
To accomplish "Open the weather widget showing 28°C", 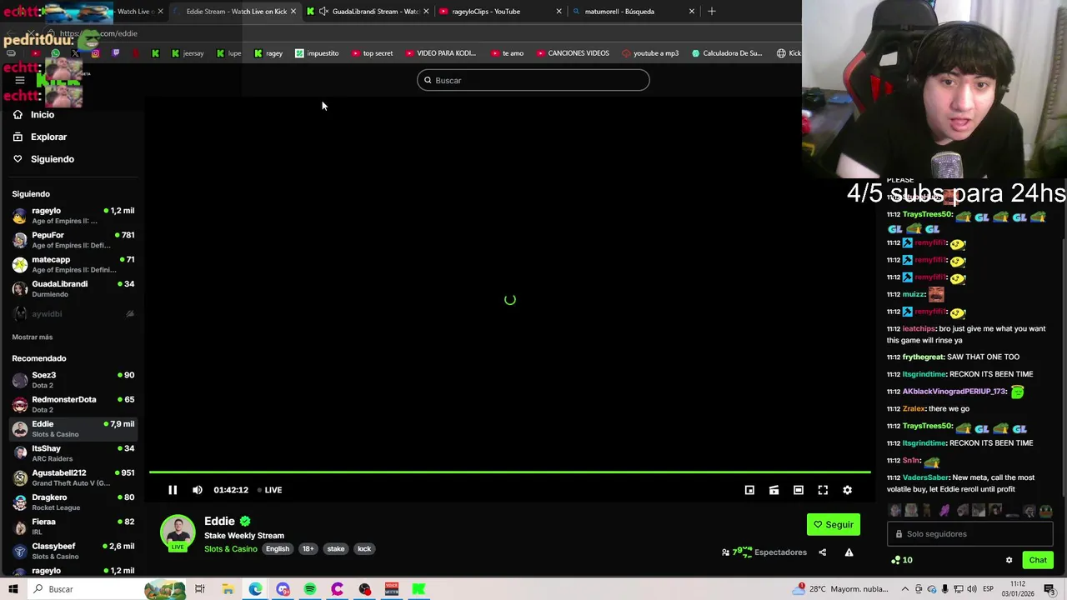I will click(841, 589).
